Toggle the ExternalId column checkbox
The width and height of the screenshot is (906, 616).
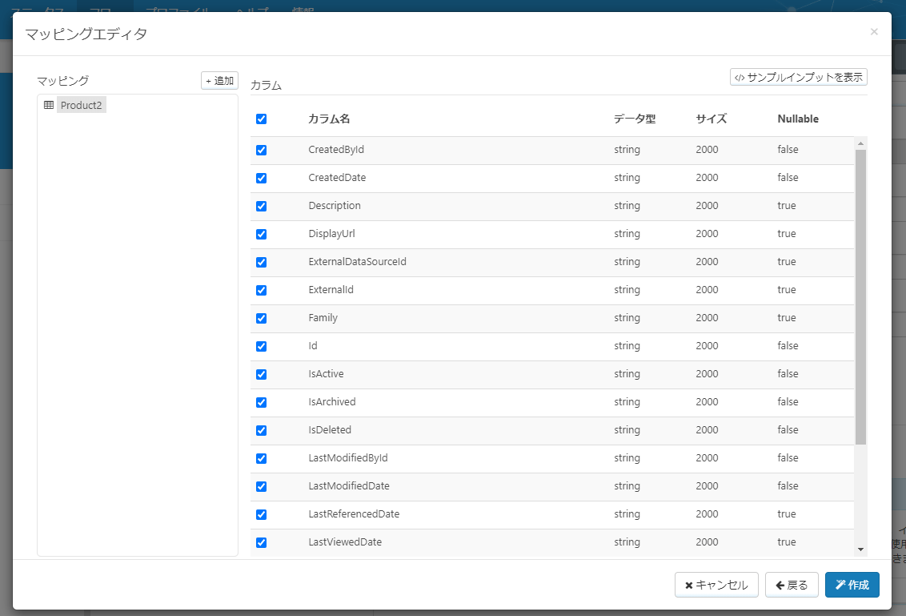point(261,290)
